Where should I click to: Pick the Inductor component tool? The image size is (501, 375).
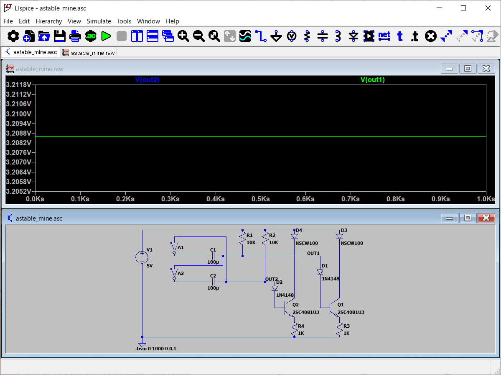coord(338,36)
